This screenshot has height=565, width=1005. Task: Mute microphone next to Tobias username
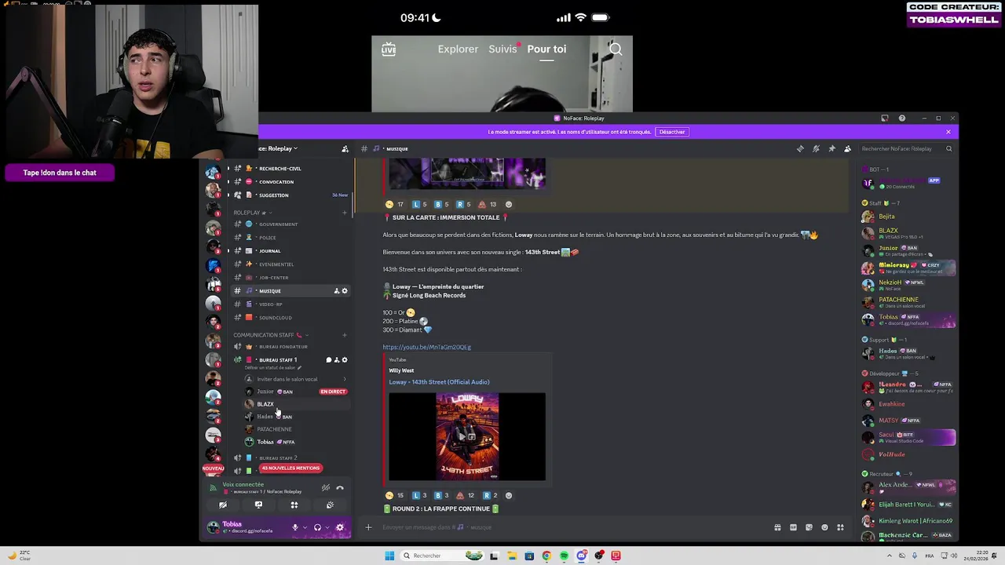pyautogui.click(x=295, y=527)
